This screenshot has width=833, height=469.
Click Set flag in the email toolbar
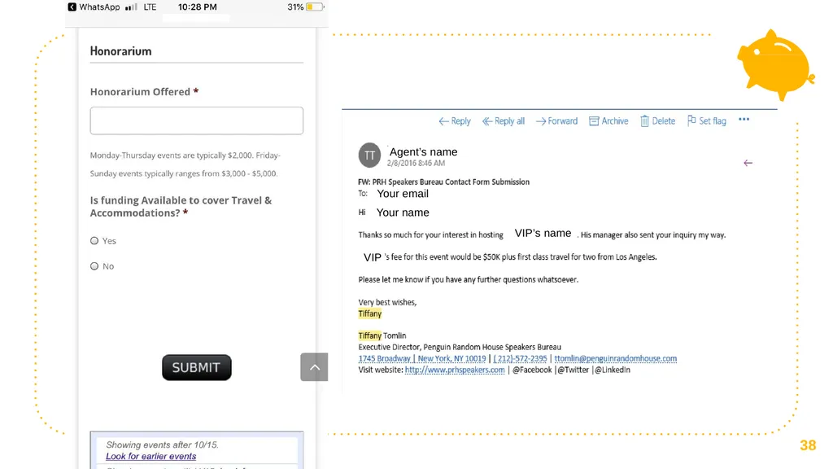(x=707, y=121)
